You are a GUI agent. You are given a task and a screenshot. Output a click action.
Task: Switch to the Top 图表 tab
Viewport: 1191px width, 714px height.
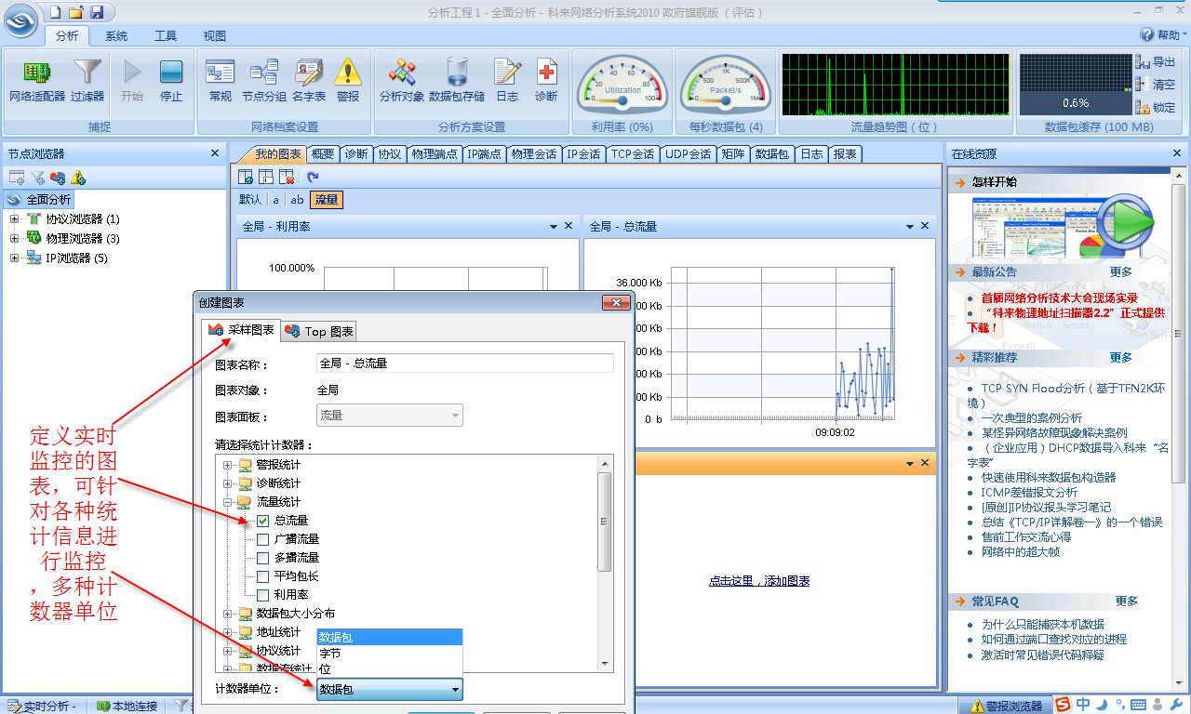(319, 331)
